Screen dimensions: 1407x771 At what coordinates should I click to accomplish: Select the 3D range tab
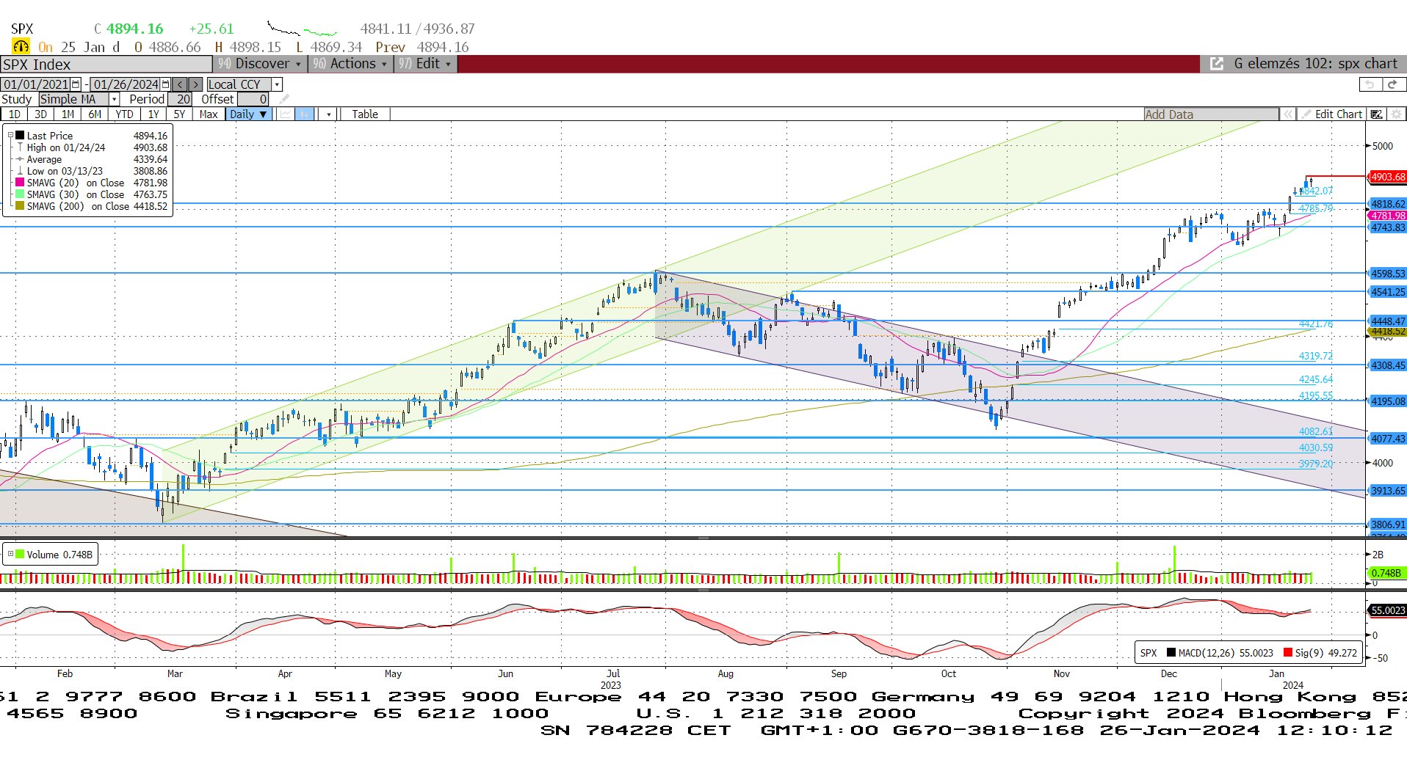coord(41,114)
